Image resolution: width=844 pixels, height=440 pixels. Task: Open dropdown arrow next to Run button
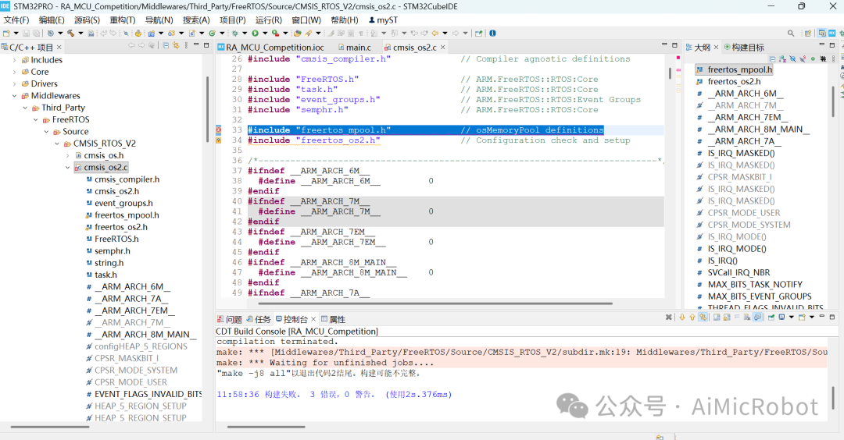tap(265, 33)
